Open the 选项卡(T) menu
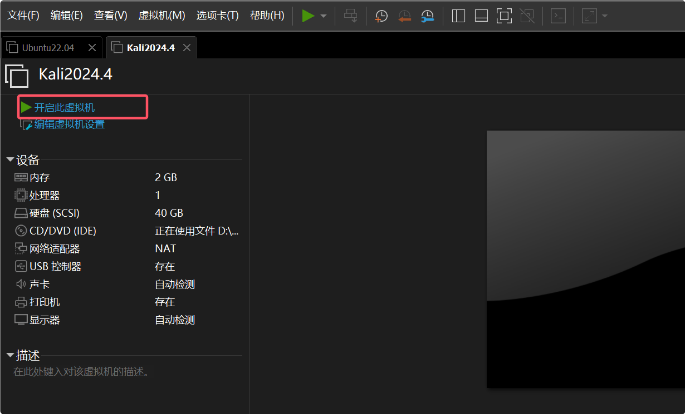The height and width of the screenshot is (414, 685). [218, 16]
